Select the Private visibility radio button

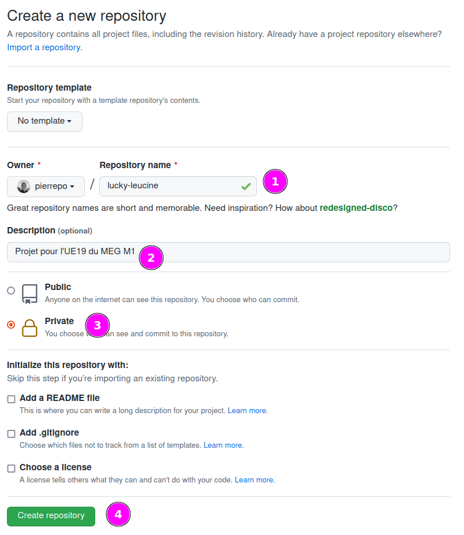[x=11, y=325]
